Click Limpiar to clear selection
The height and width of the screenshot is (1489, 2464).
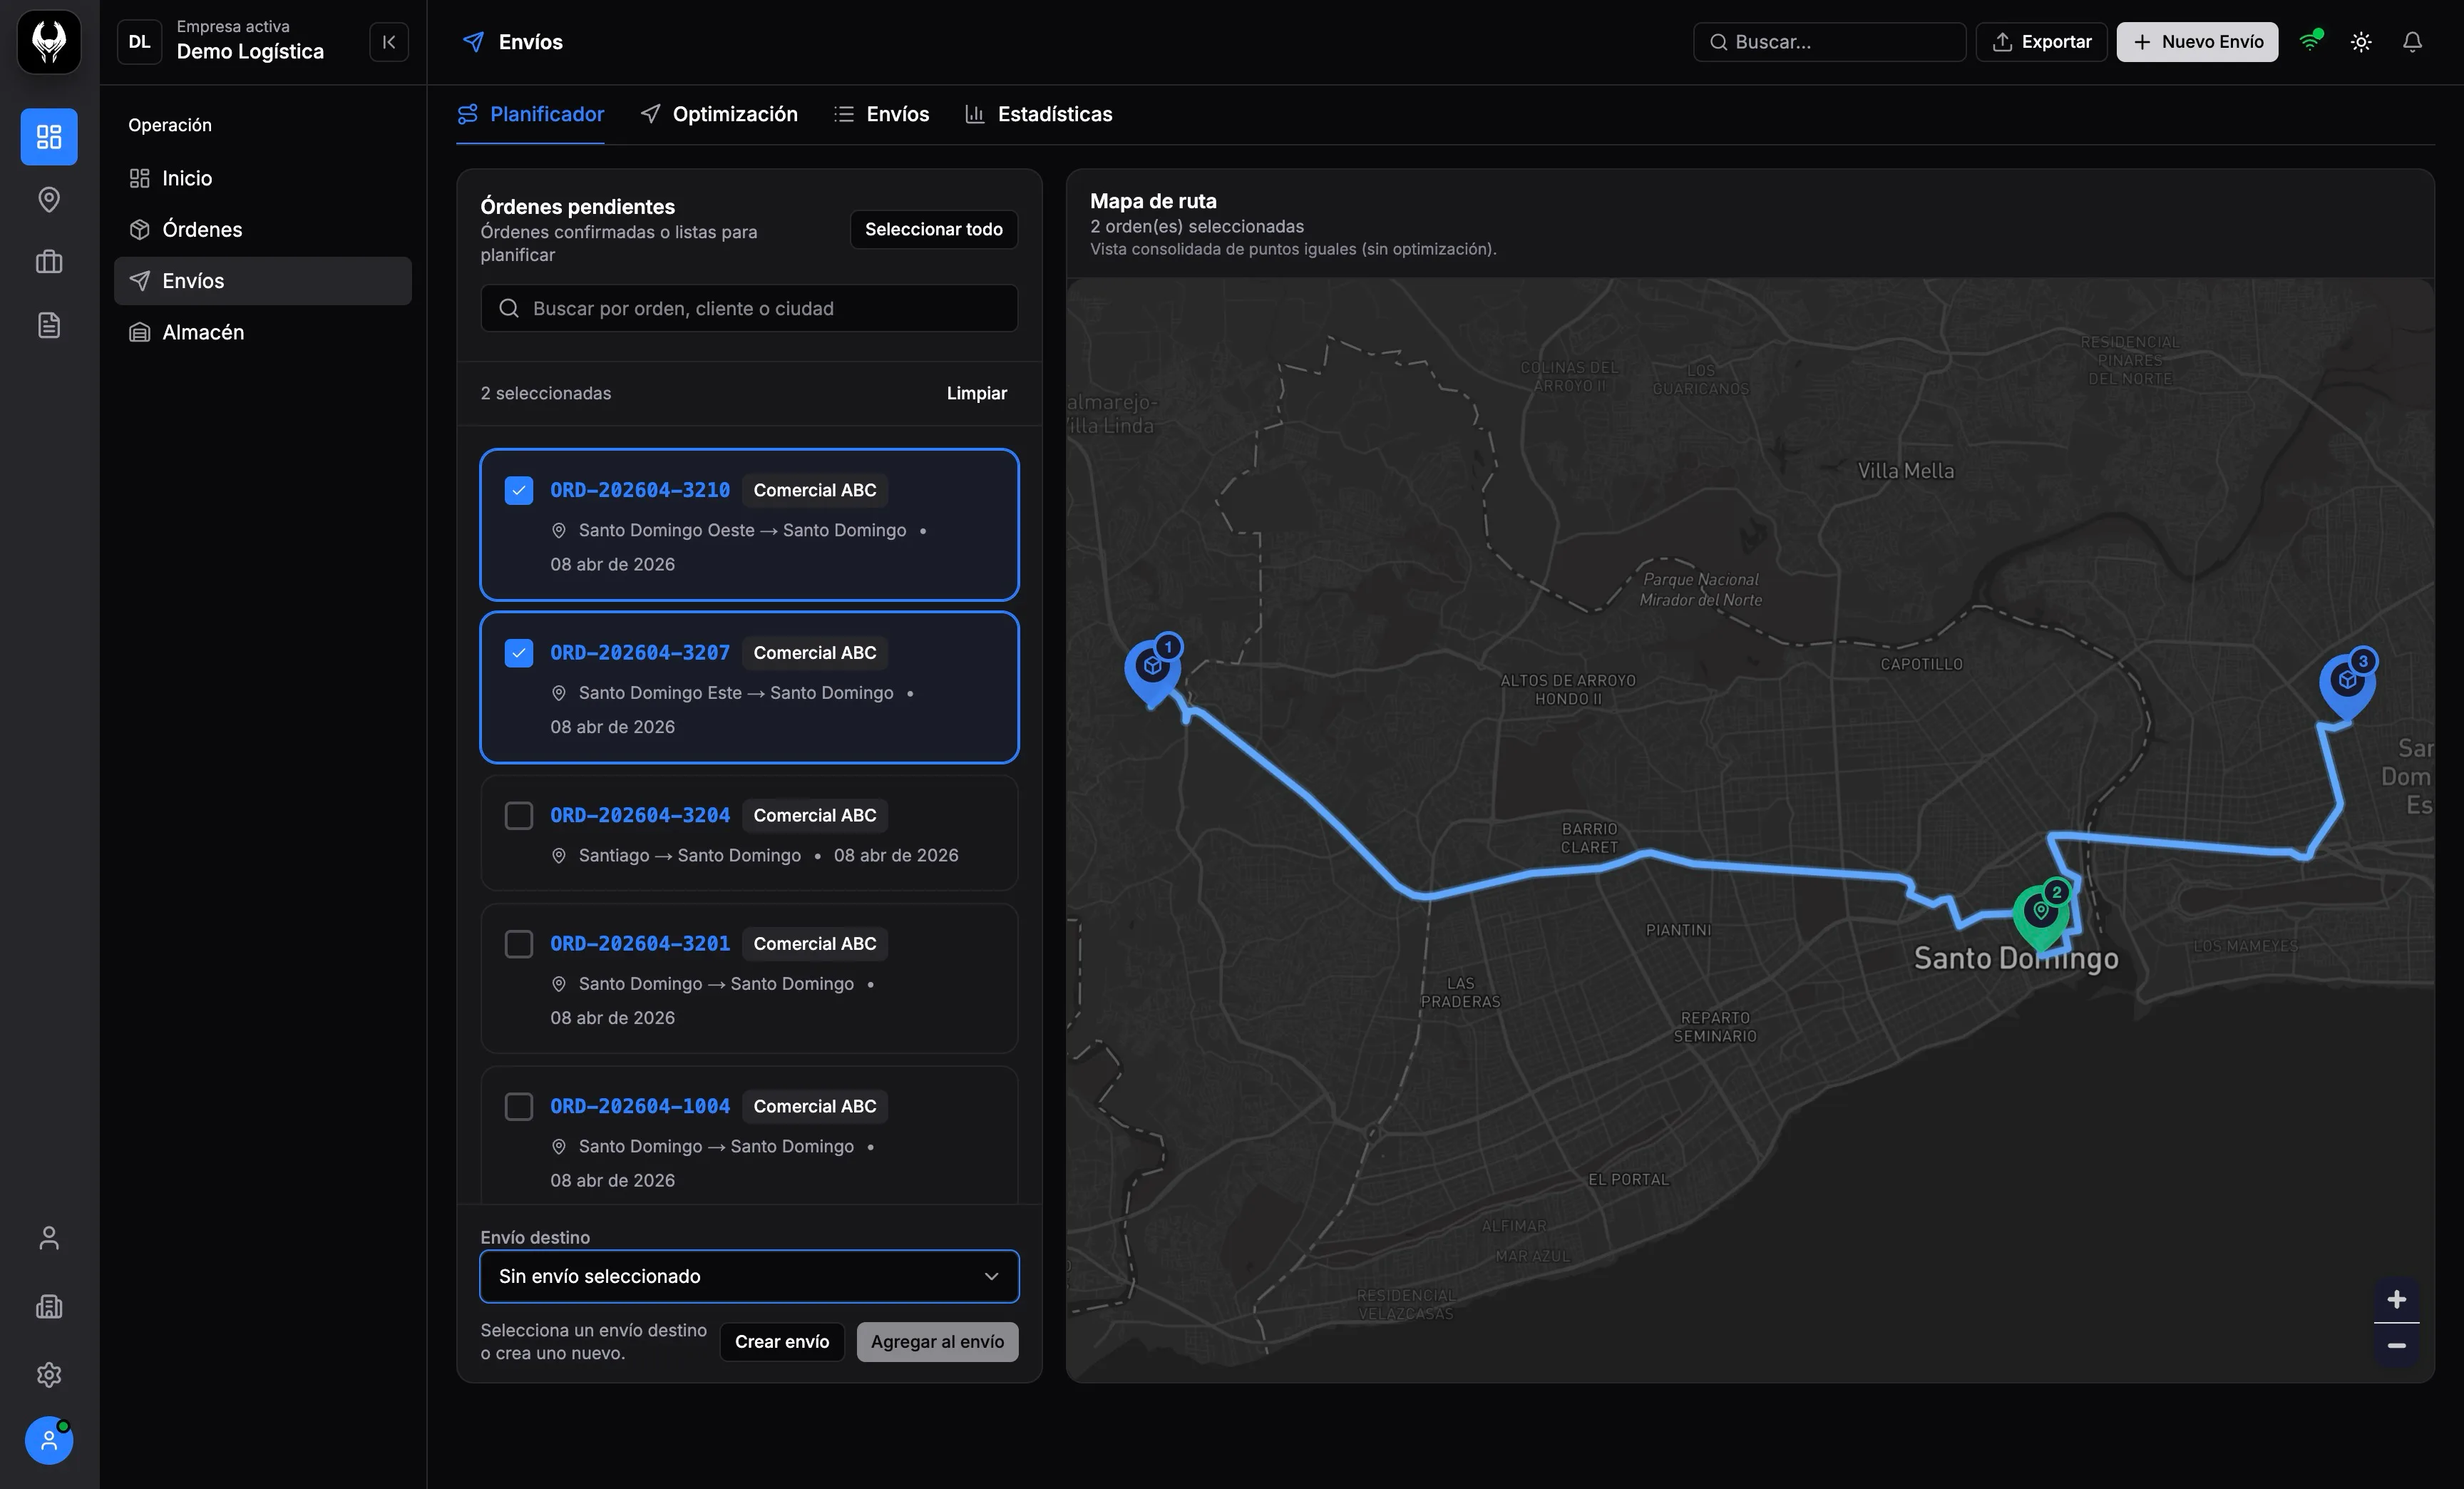[x=977, y=393]
